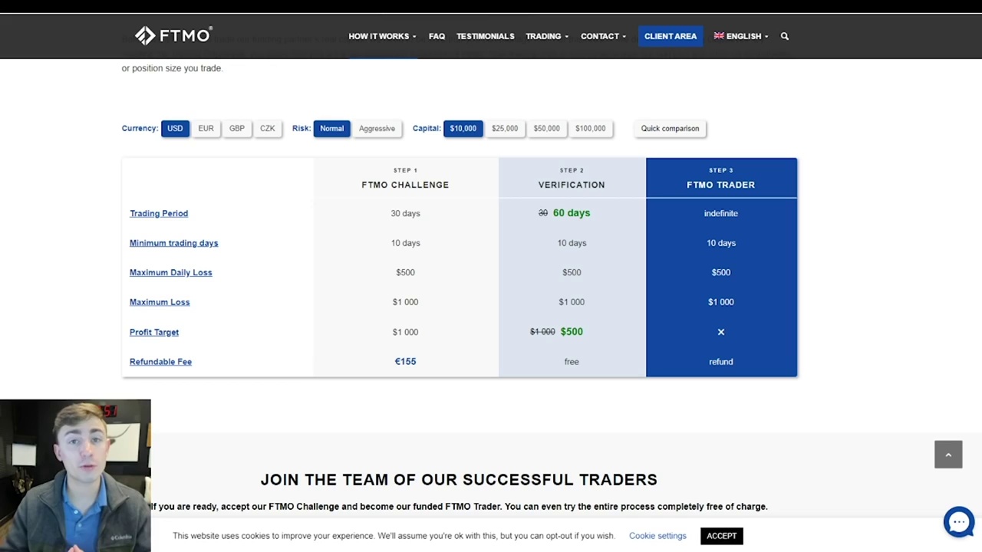Viewport: 982px width, 552px height.
Task: Click the Profit Target link
Action: (x=154, y=332)
